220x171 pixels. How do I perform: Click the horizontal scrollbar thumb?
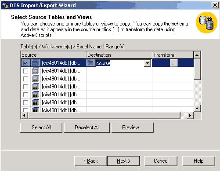104,116
